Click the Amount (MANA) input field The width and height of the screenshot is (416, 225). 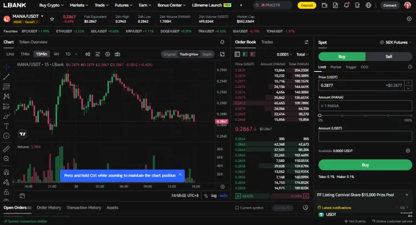(365, 106)
